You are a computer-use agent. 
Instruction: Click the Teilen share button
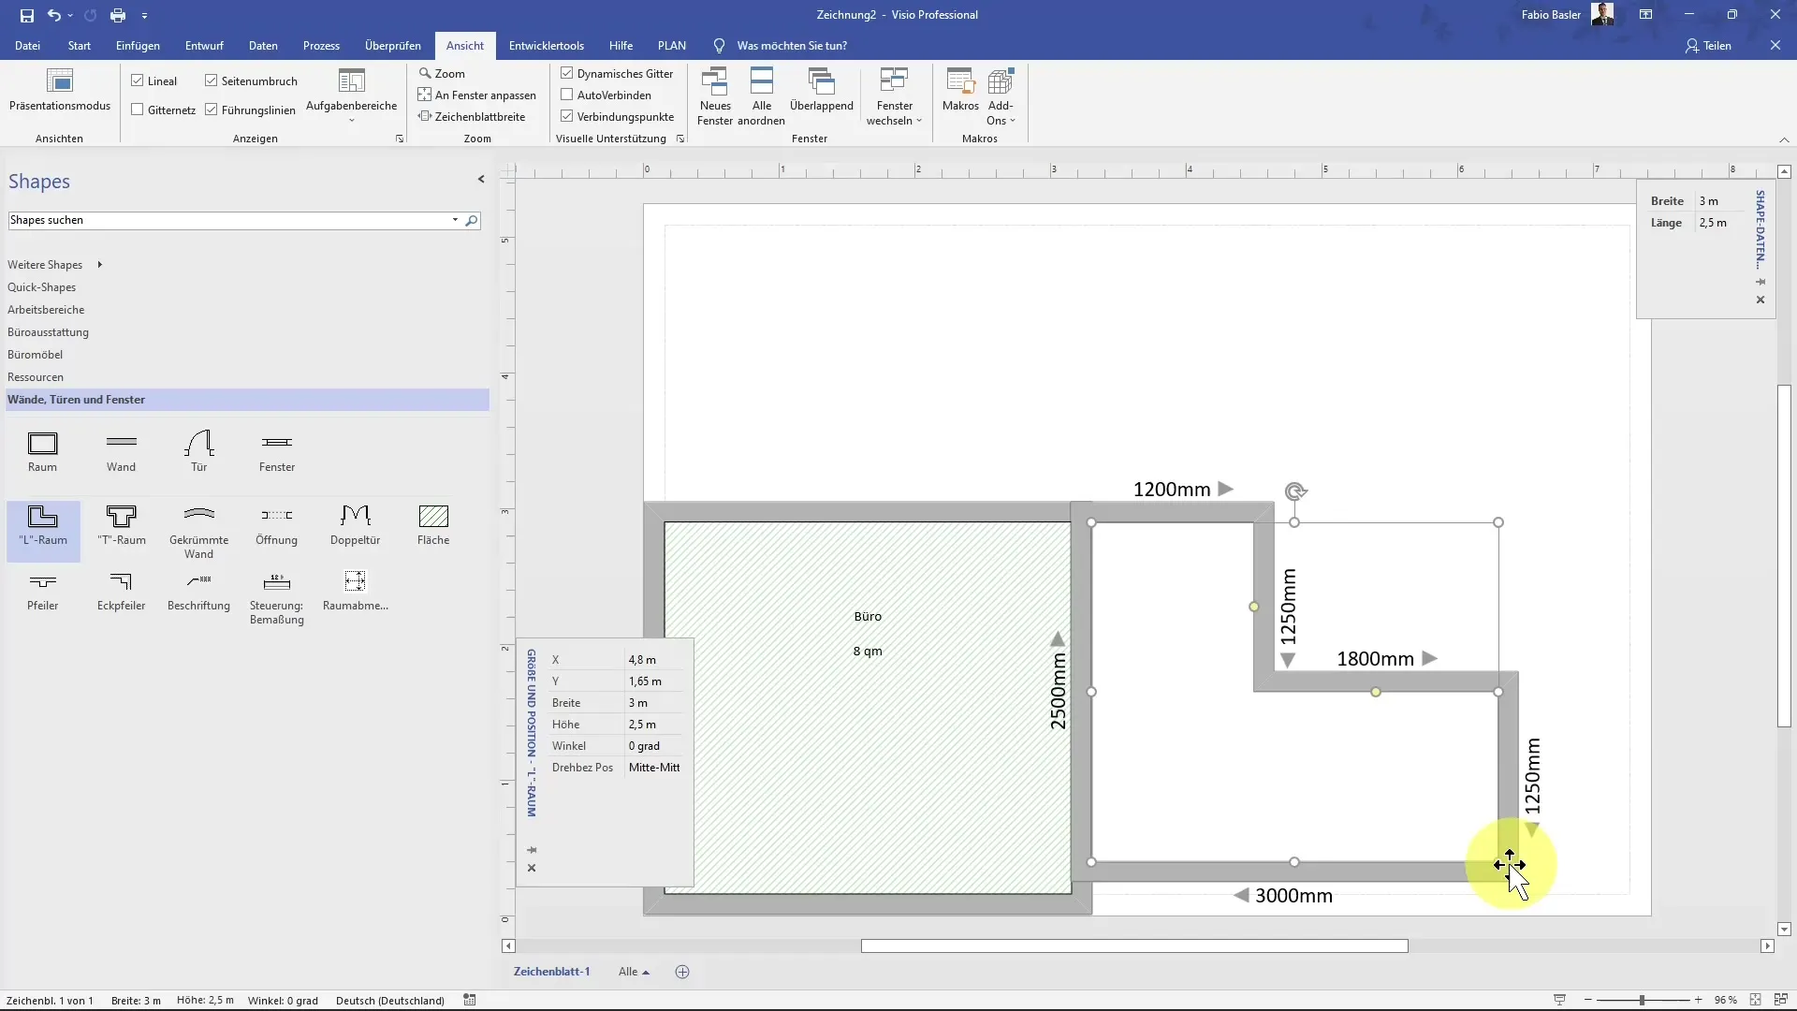pyautogui.click(x=1709, y=45)
